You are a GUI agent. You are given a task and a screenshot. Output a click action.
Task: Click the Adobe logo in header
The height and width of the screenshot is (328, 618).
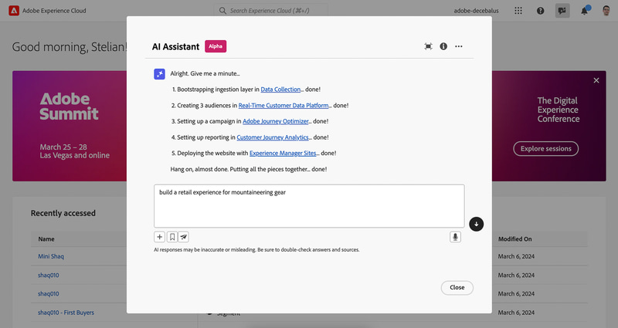[x=14, y=11]
